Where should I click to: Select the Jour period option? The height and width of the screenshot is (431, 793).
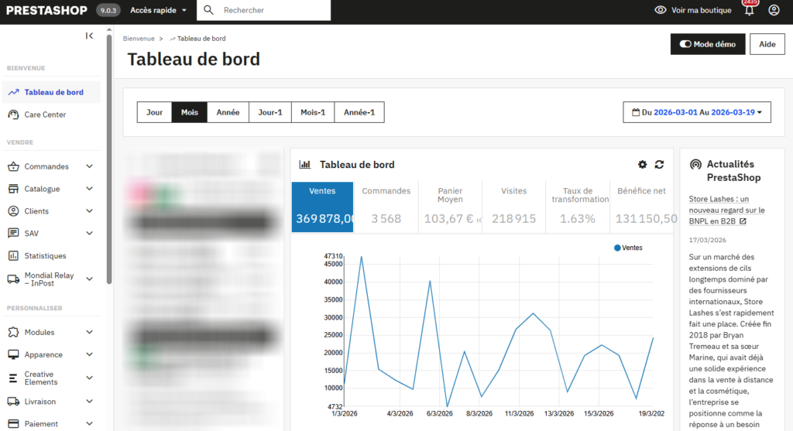click(154, 112)
